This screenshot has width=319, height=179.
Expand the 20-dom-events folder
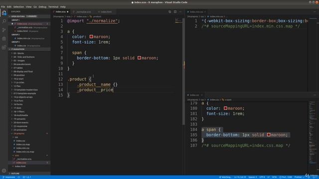click(29, 123)
